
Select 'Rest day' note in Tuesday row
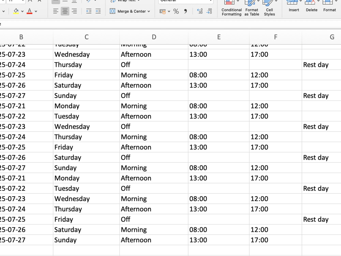(x=322, y=188)
